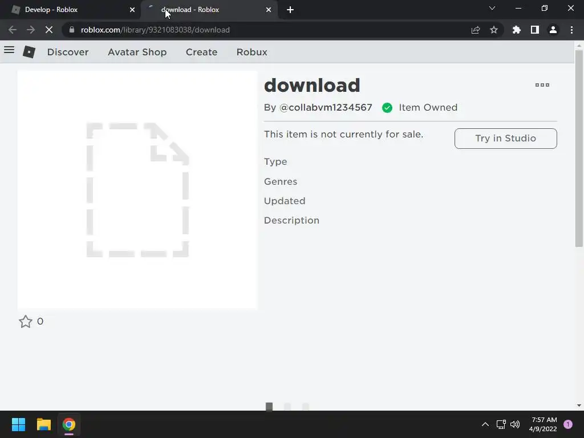
Task: Show hidden system tray icons
Action: (485, 424)
